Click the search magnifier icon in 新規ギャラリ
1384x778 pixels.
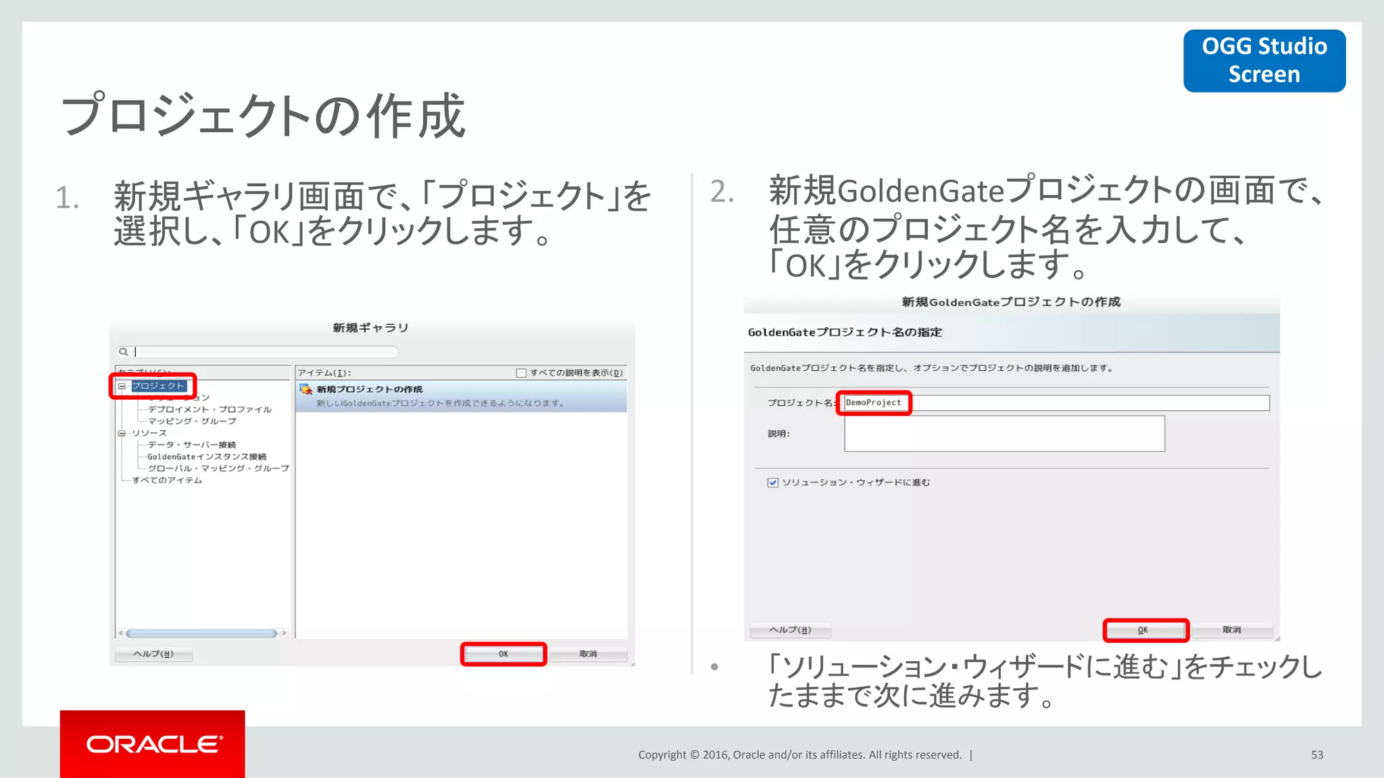point(124,352)
